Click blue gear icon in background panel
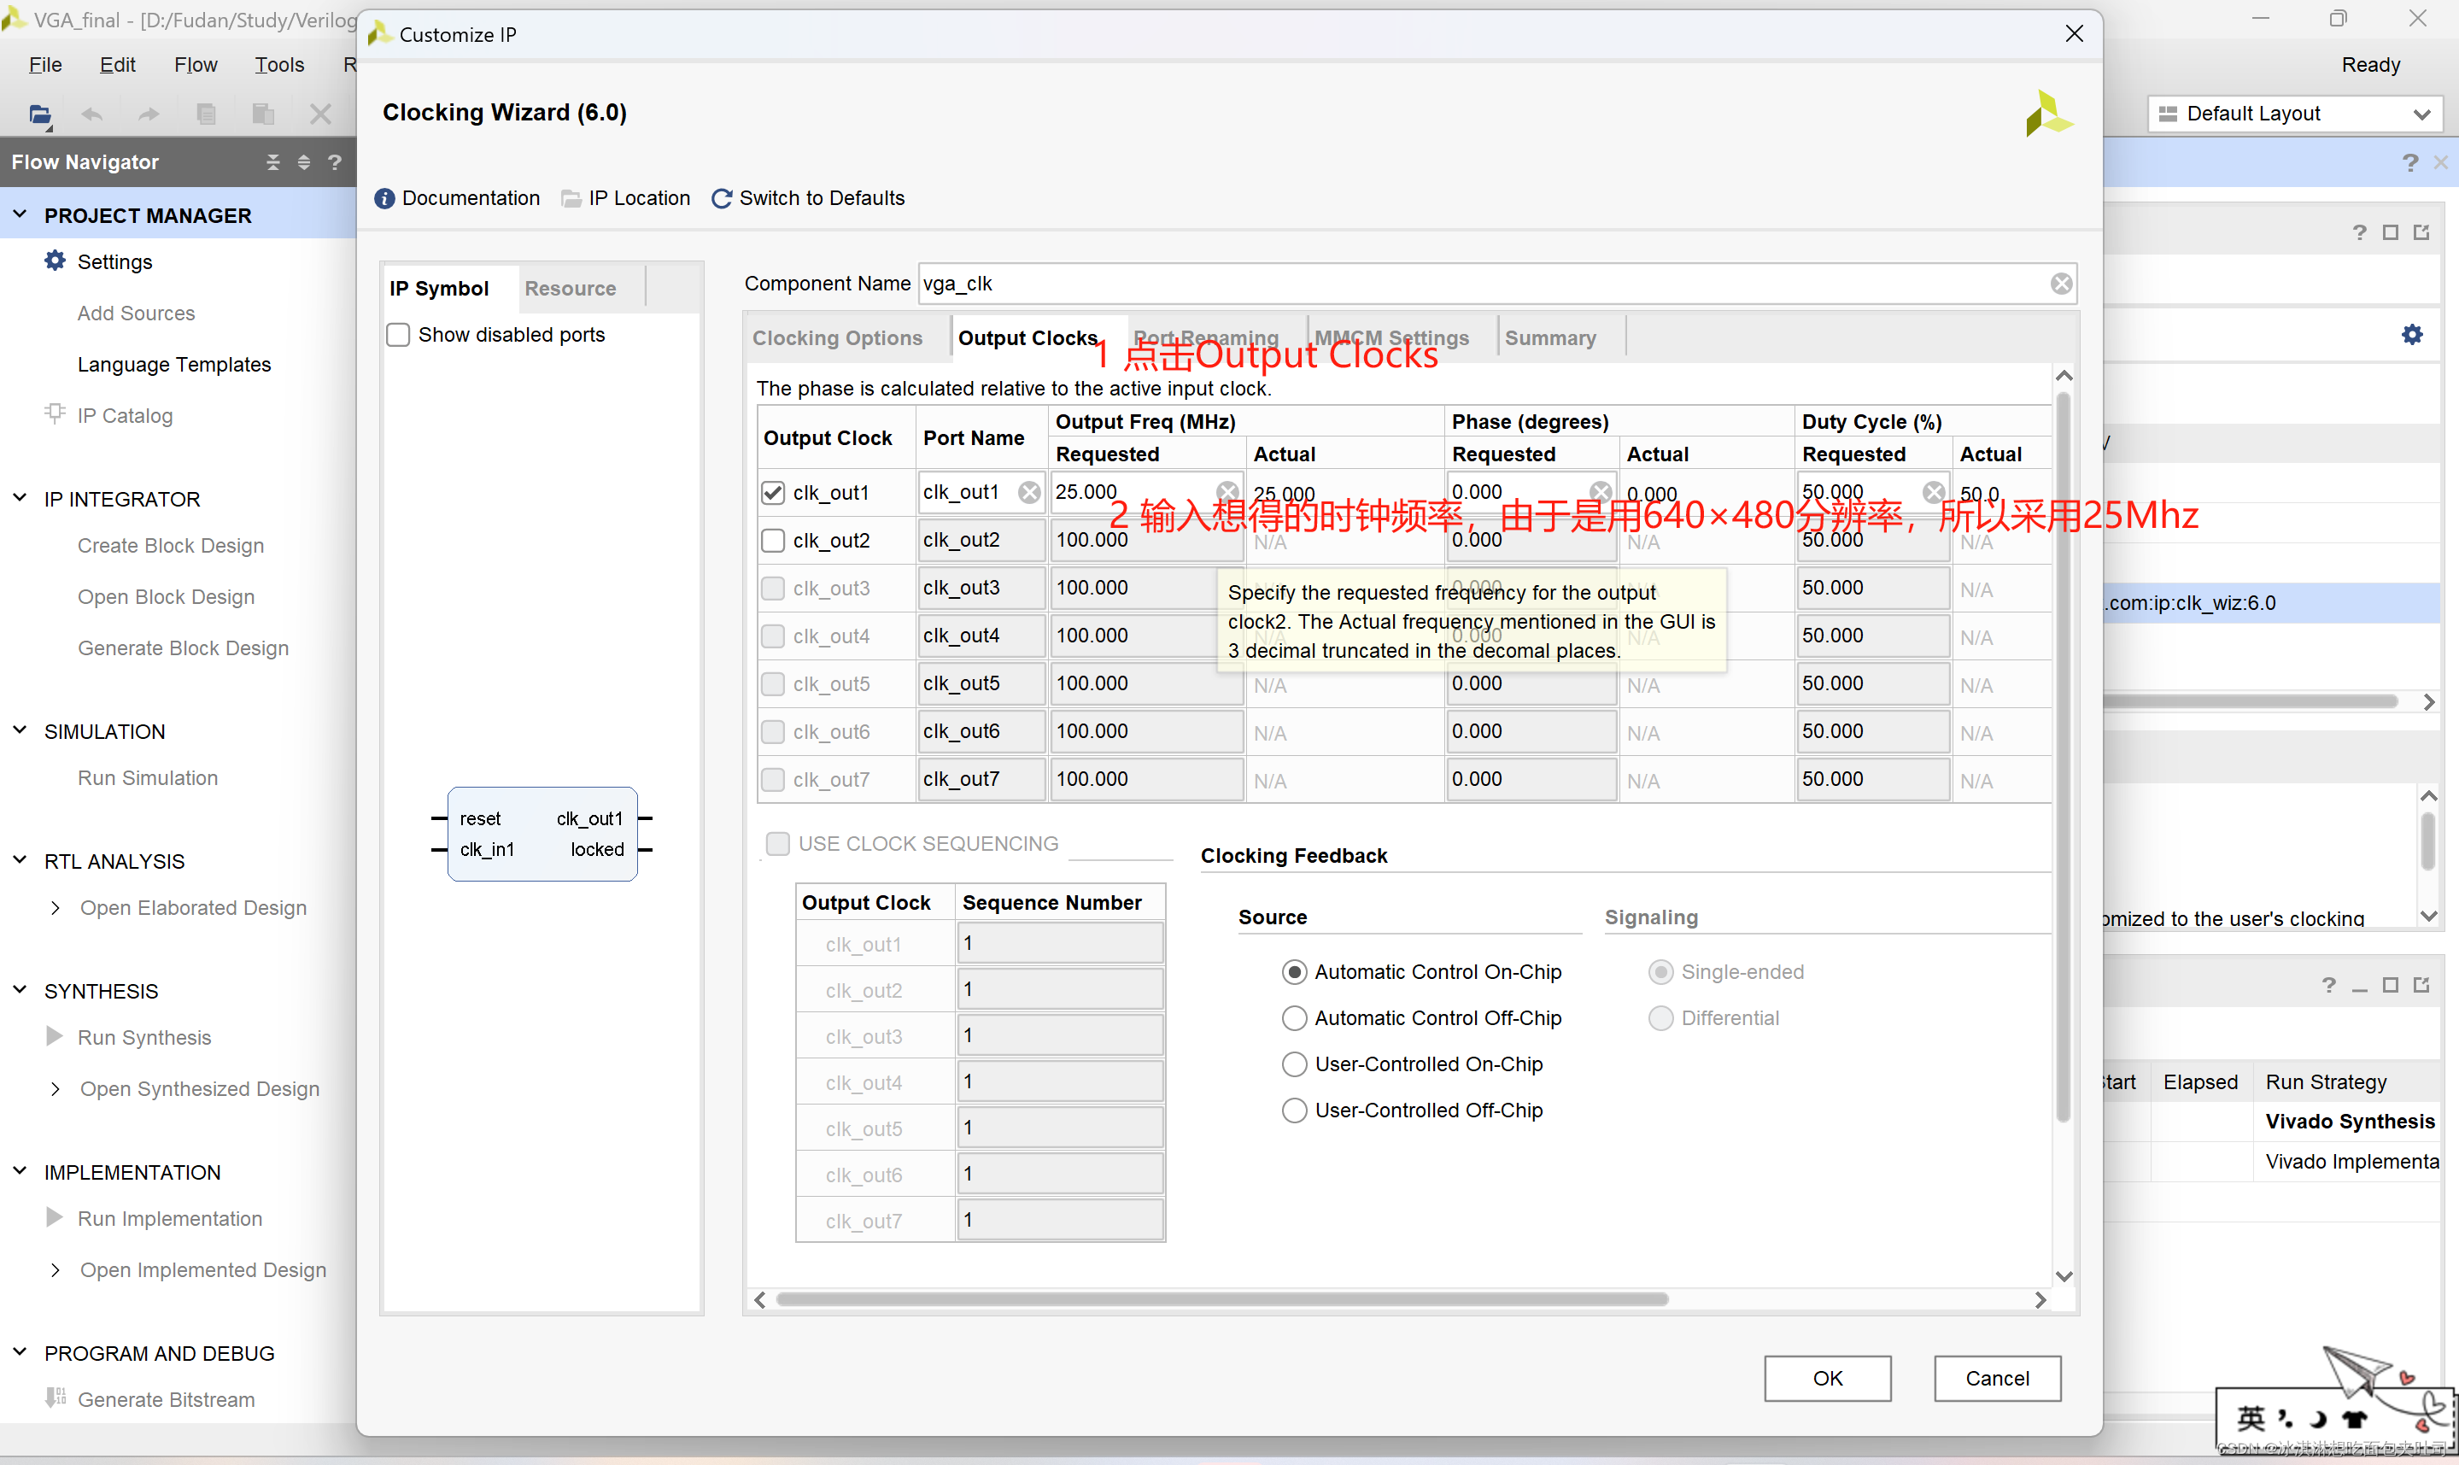2459x1465 pixels. pos(2412,334)
